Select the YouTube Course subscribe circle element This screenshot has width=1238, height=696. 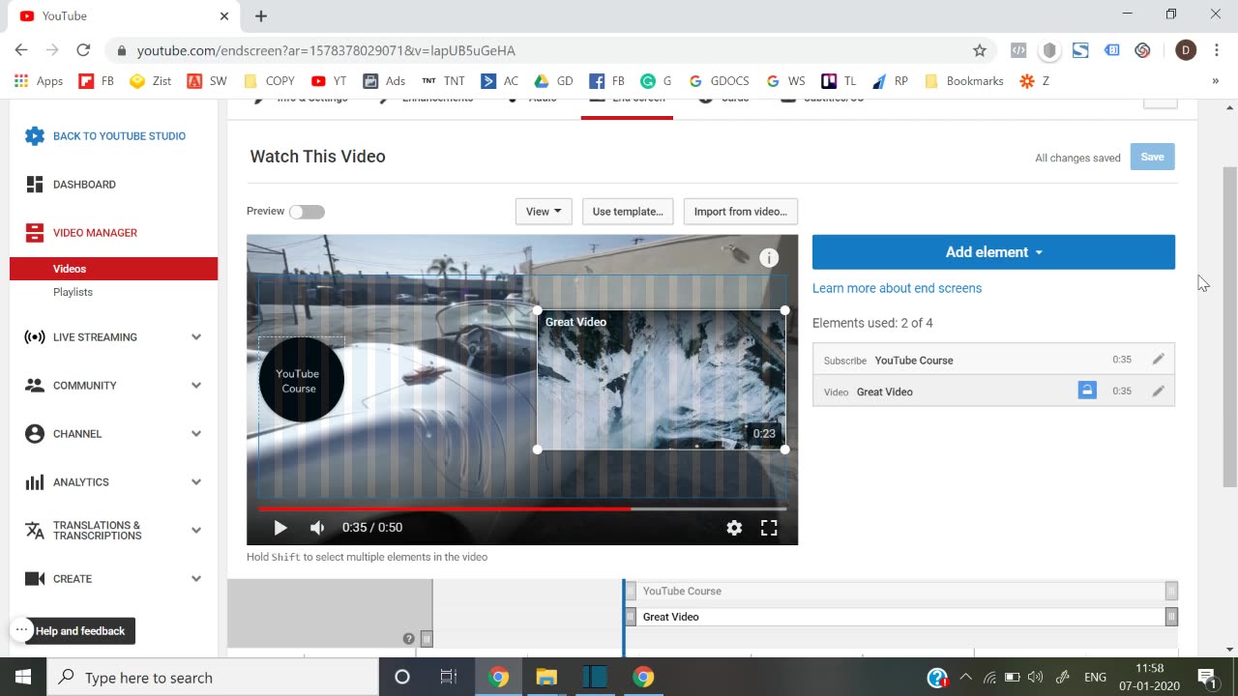click(301, 380)
